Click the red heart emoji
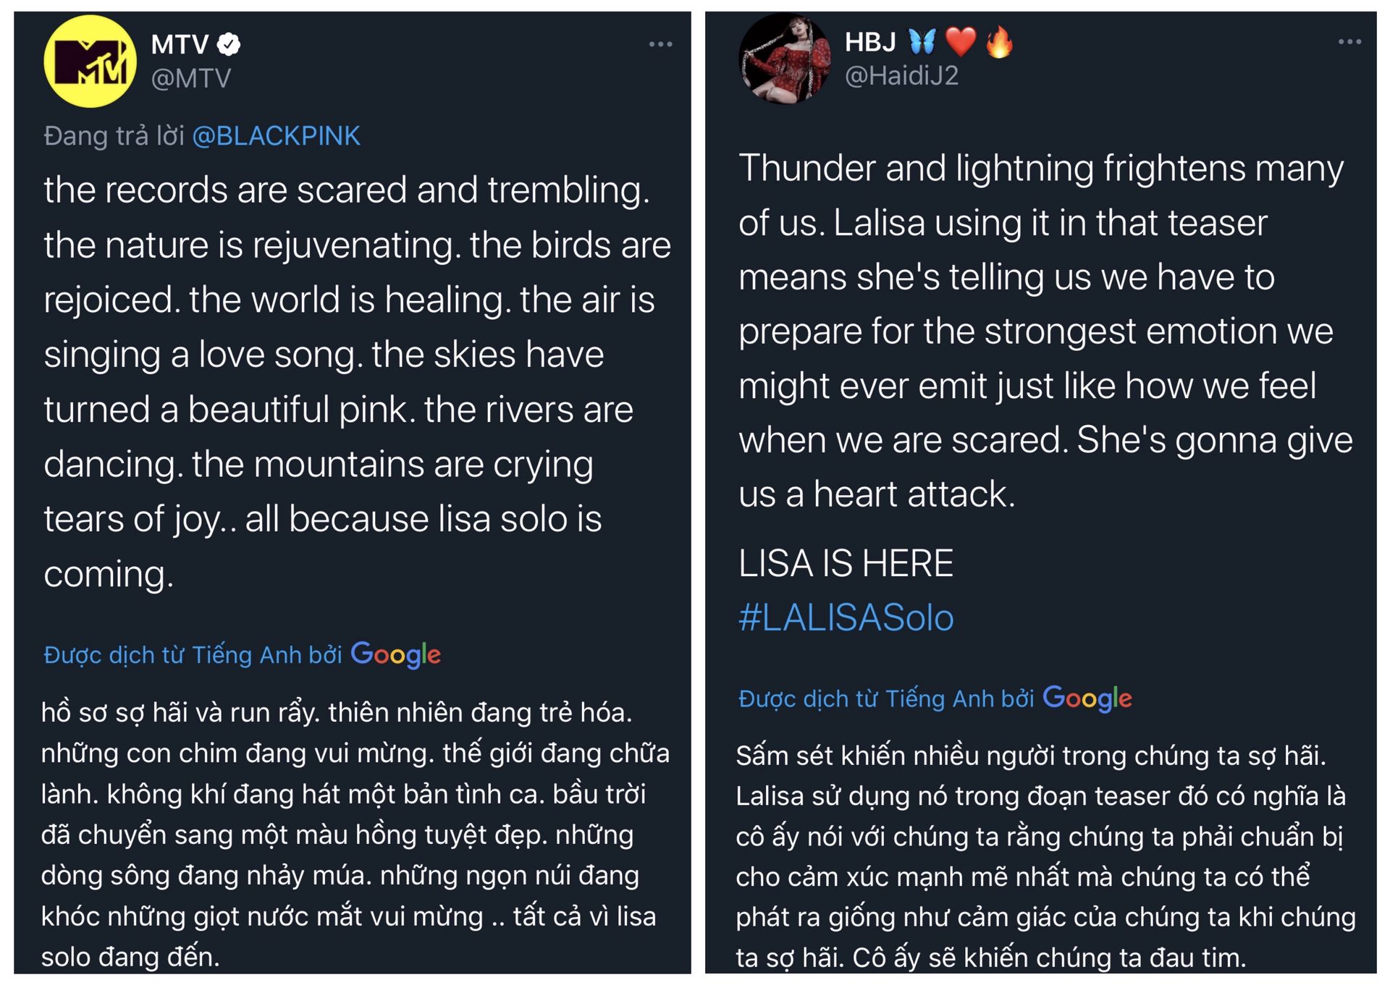1390x988 pixels. pyautogui.click(x=961, y=42)
